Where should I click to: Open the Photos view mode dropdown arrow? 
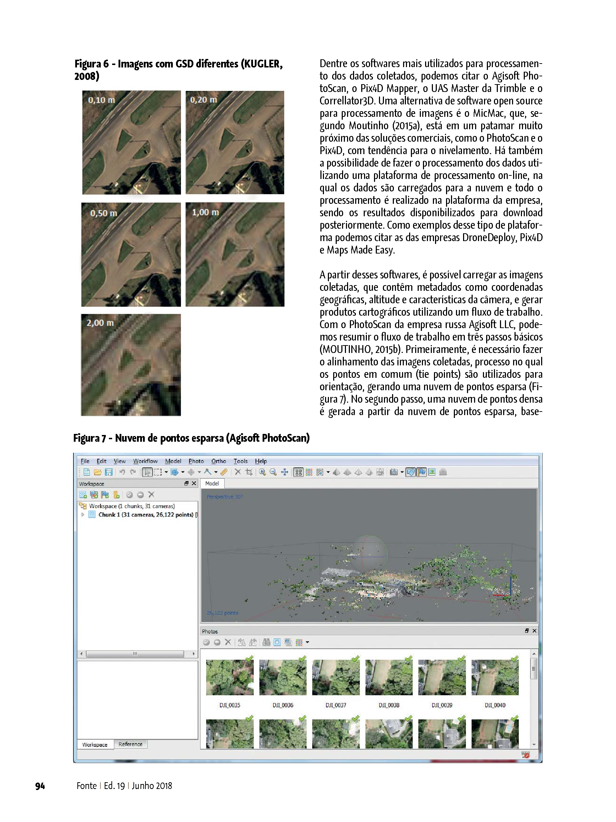coord(307,643)
